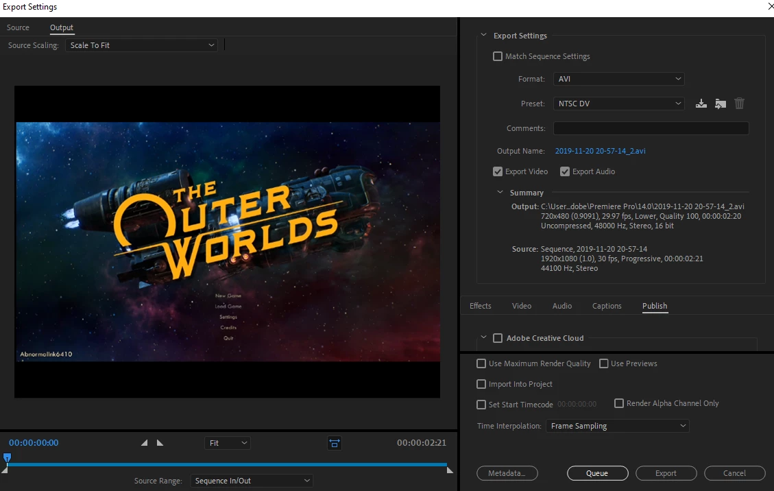Select the Publish tab
774x491 pixels.
tap(655, 306)
